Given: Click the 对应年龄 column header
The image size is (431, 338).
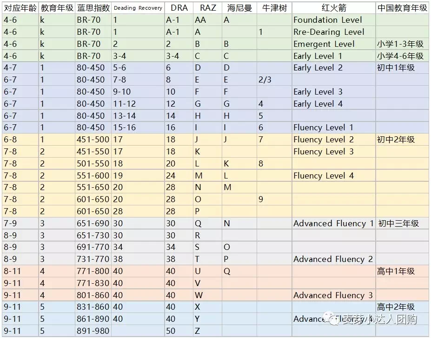Looking at the screenshot, I should [x=20, y=8].
